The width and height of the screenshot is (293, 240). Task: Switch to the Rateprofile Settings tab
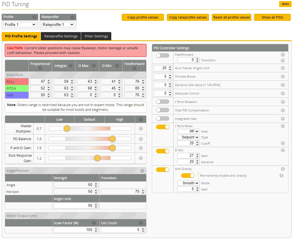[x=61, y=36]
